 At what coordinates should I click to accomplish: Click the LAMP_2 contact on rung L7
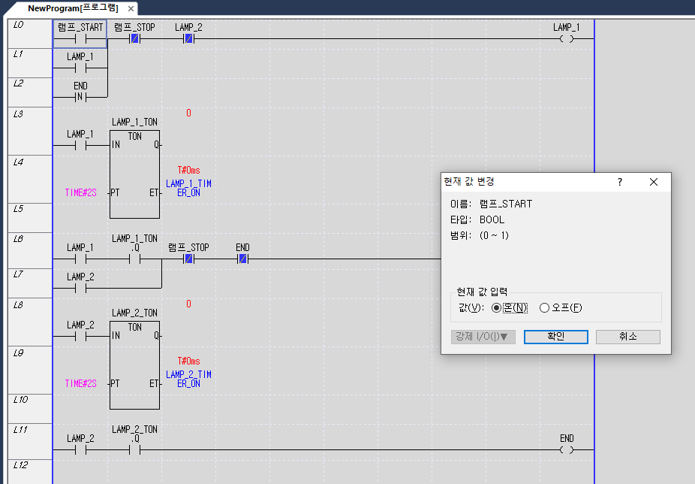click(x=80, y=288)
